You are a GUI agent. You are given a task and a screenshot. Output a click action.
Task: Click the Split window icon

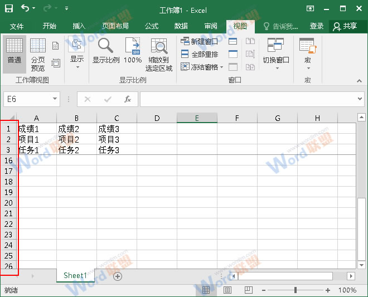tap(233, 42)
